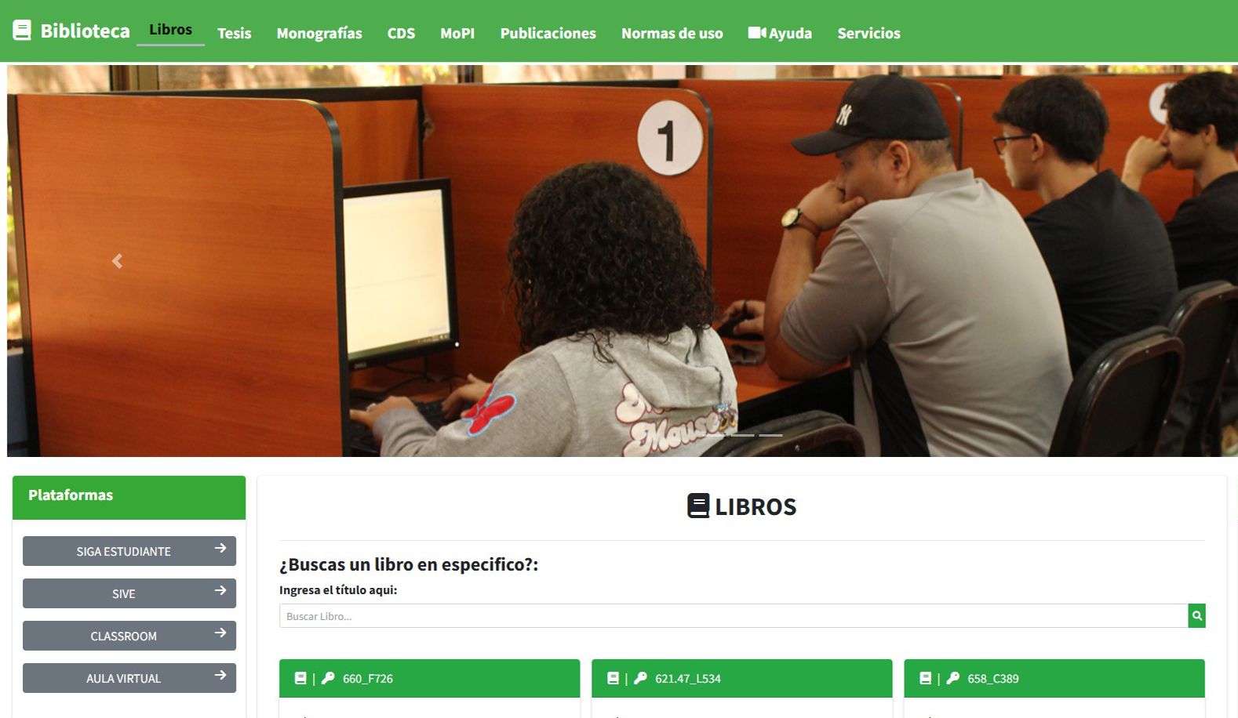Open Normas de uso page
Screen dimensions: 1238x718
tap(672, 33)
